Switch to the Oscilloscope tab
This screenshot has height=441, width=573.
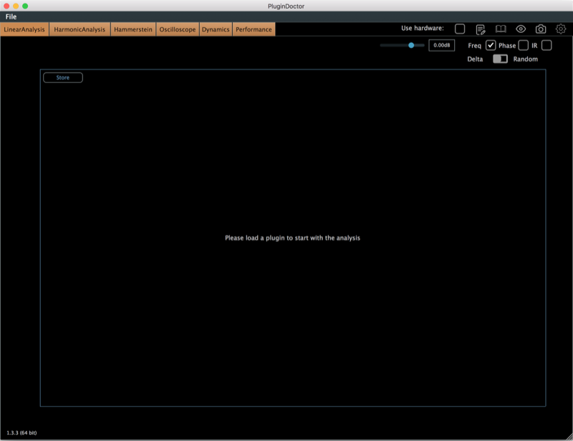click(178, 29)
